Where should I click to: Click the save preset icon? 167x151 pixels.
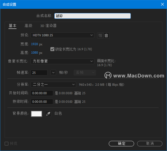tap(100, 35)
